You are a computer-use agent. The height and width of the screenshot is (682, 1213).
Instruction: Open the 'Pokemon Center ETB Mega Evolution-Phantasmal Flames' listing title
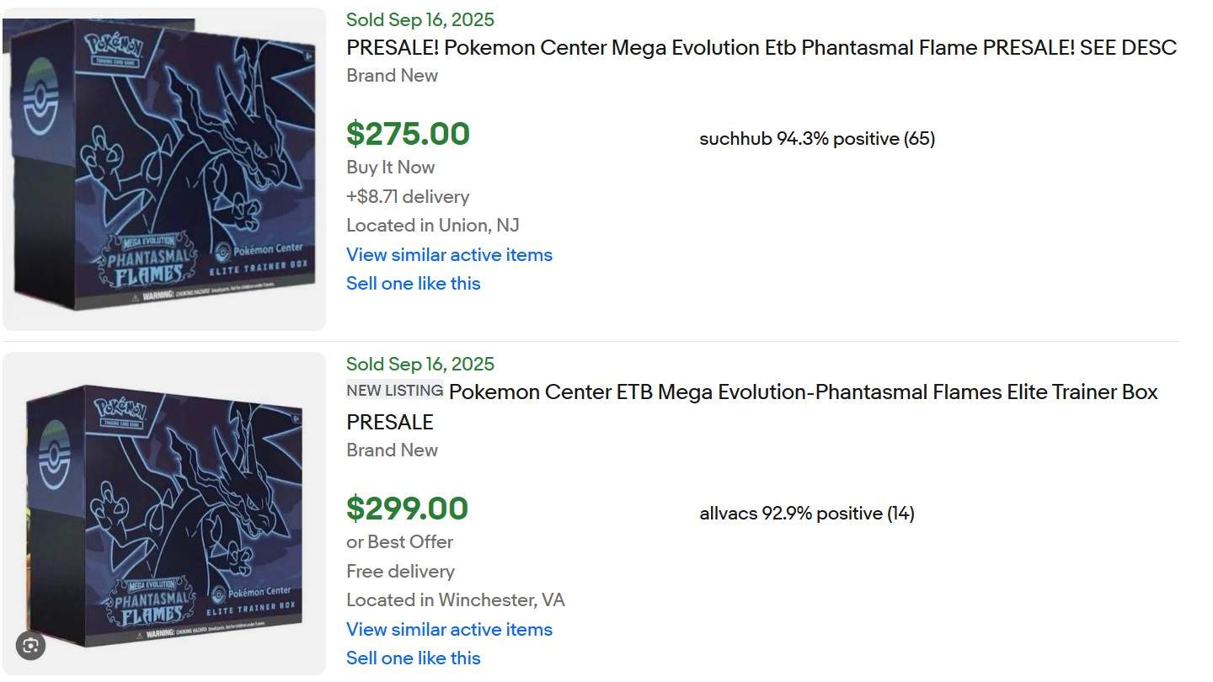(803, 392)
